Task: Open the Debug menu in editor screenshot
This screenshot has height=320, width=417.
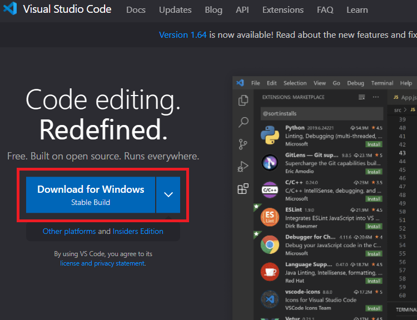Action: [355, 83]
